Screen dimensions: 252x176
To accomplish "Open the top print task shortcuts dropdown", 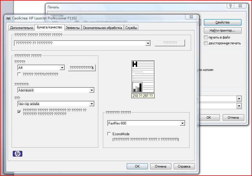I will pos(148,43).
